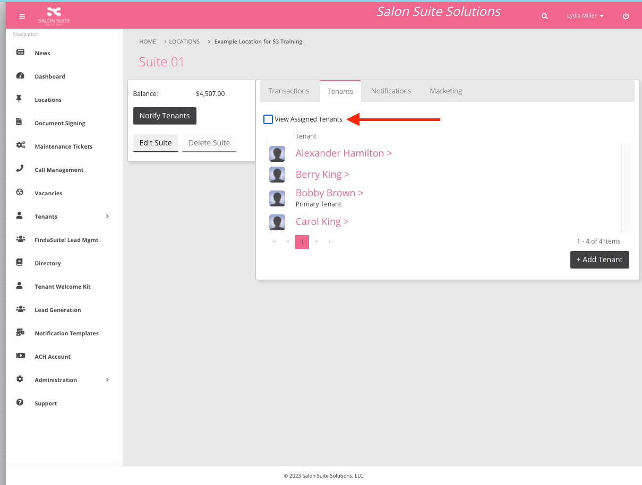Screen dimensions: 642x485
Task: Go to last page in pager
Action: pos(330,241)
